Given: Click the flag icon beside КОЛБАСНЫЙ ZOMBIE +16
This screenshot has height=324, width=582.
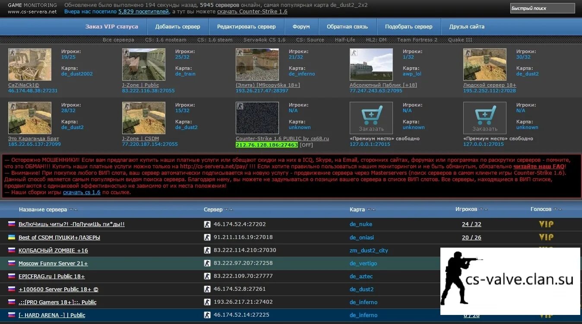Looking at the screenshot, I should pos(12,250).
